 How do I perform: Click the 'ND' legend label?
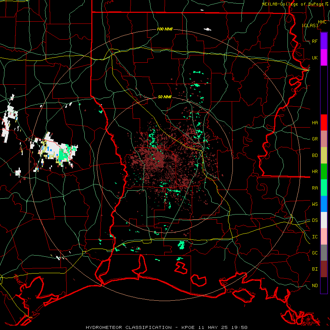click(315, 286)
